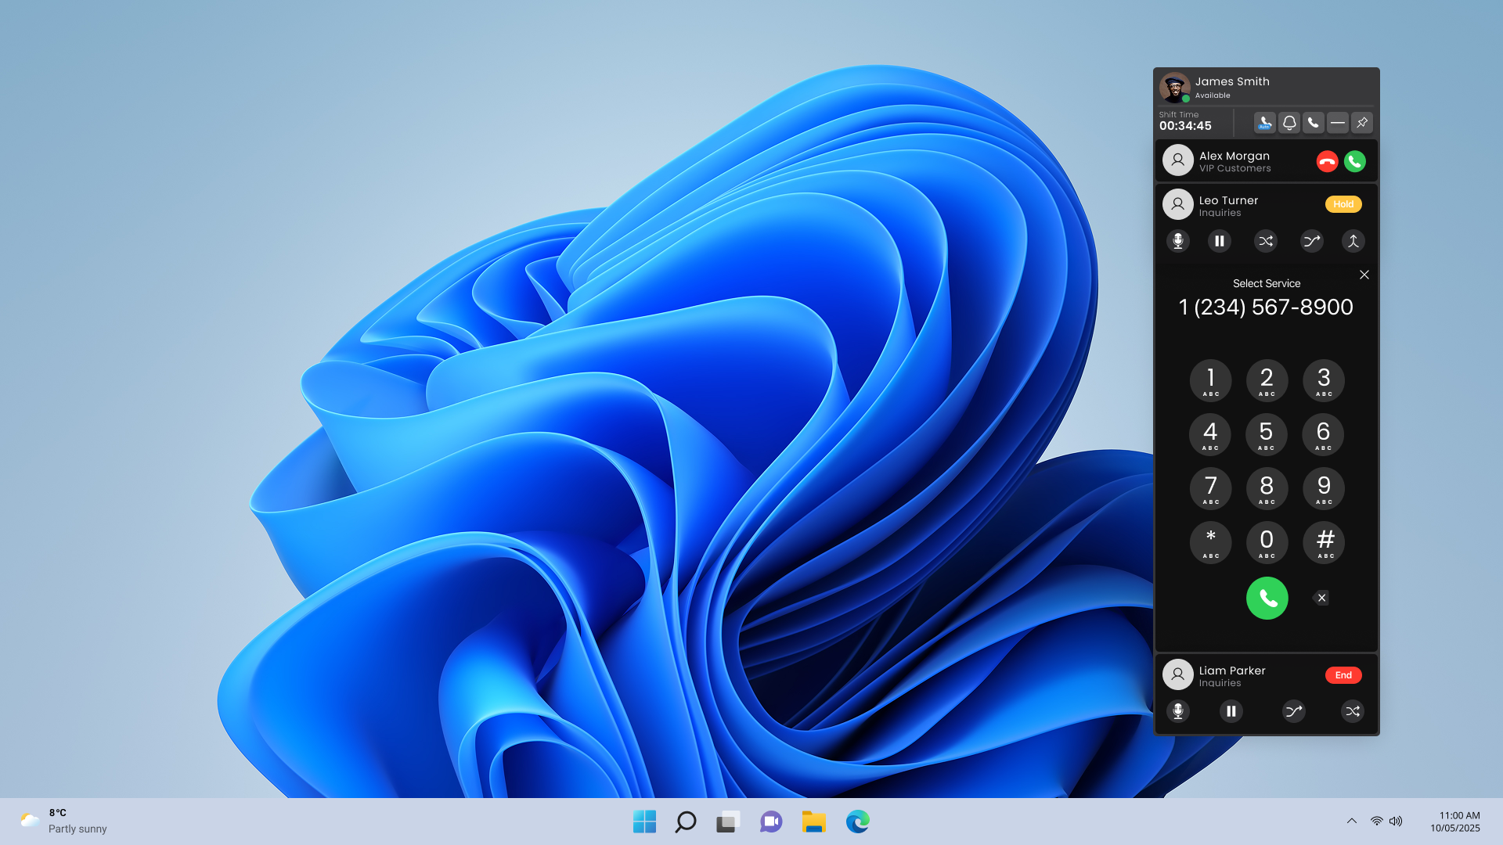Click shuffle transfer icon on Leo Turner's call

click(x=1266, y=241)
